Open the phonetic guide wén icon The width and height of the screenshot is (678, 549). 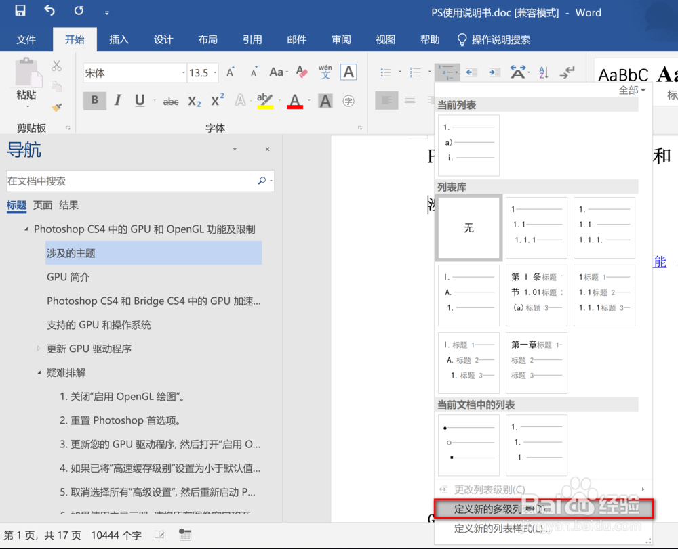tap(325, 72)
